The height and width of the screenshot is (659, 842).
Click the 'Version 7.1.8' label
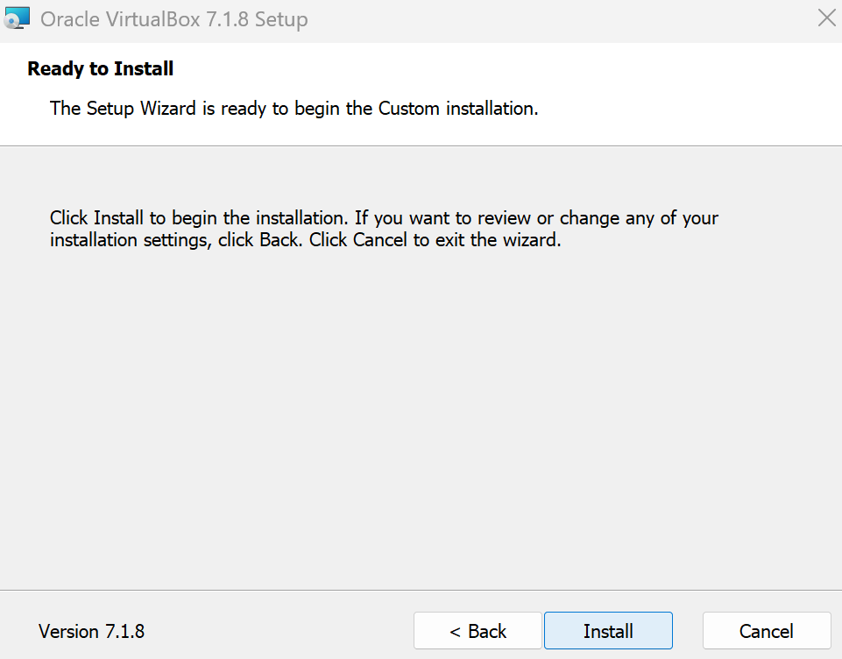pos(91,631)
